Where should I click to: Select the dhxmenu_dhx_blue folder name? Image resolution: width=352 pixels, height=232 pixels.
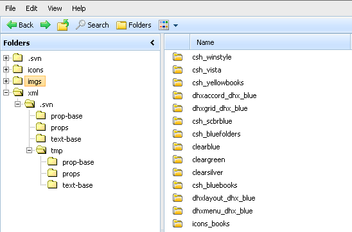222,211
